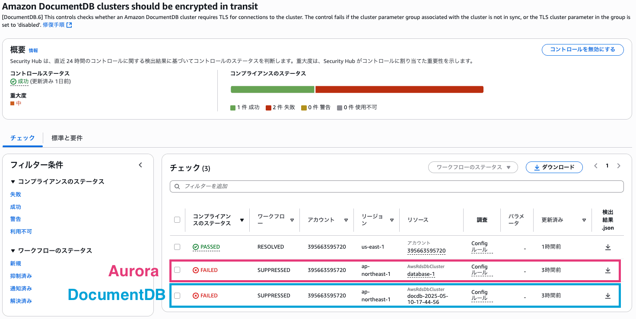Download findings JSON for docdb-2025-05-10-17-44-56 row
Viewport: 636px width, 319px height.
click(x=607, y=296)
